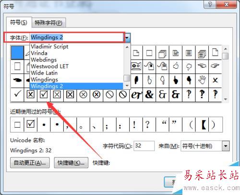Click the 字符代码 character code field

click(x=144, y=146)
